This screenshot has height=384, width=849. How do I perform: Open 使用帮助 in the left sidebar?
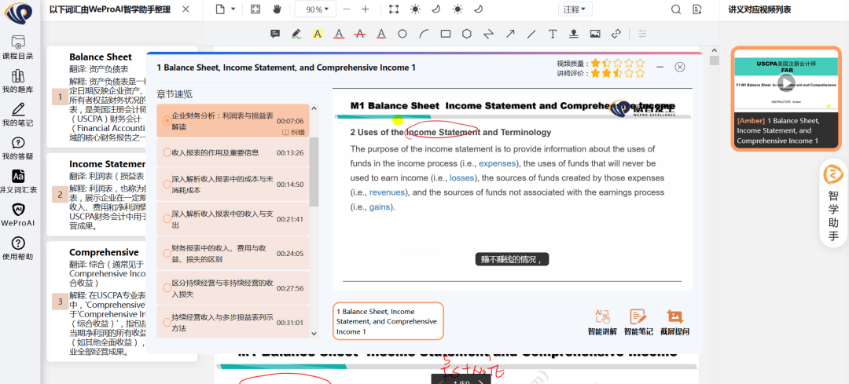coord(18,248)
